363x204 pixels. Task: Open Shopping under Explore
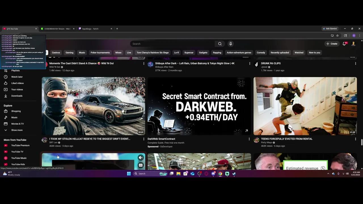16,111
